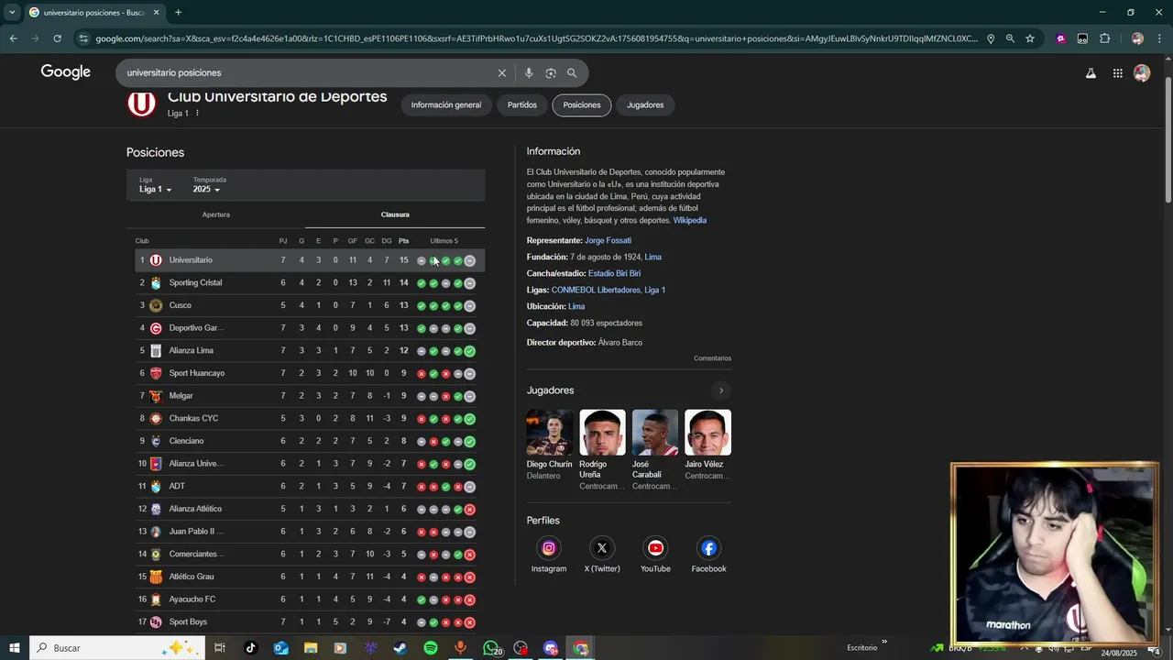Open the Lima link next to Ubicación

576,306
